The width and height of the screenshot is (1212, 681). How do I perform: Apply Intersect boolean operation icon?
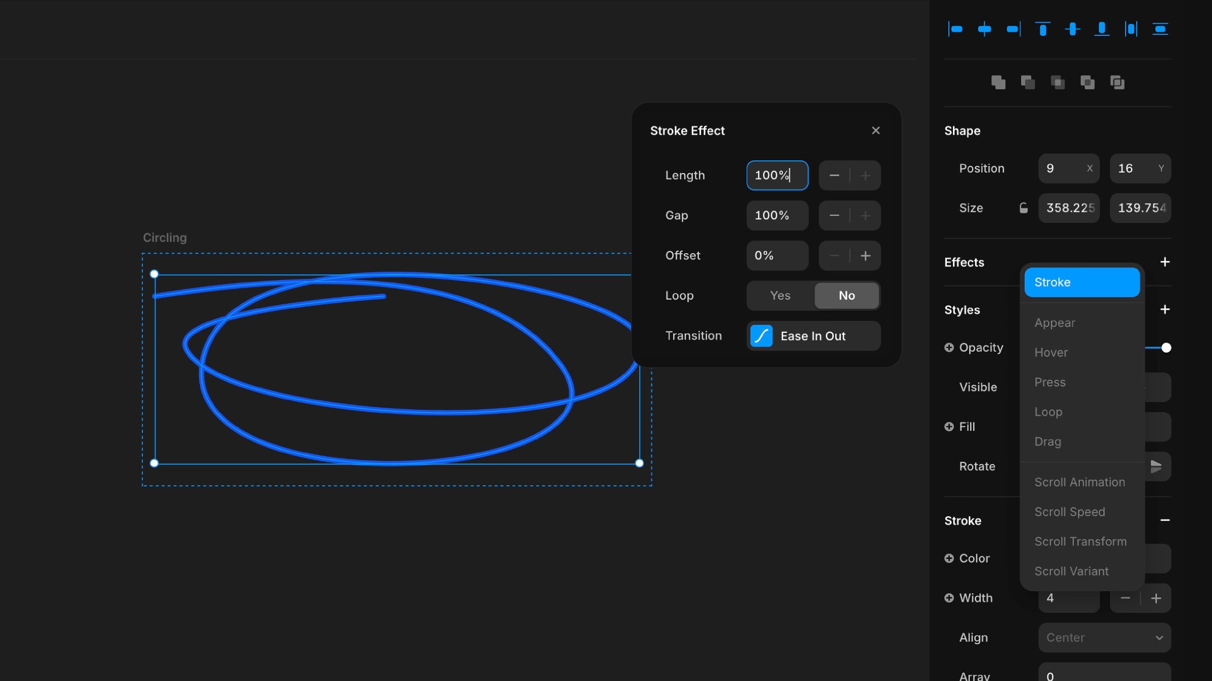[1057, 82]
